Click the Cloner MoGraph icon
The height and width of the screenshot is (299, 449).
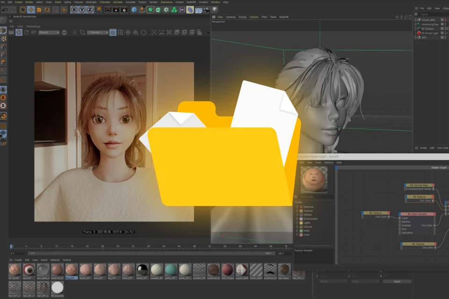pyautogui.click(x=174, y=10)
